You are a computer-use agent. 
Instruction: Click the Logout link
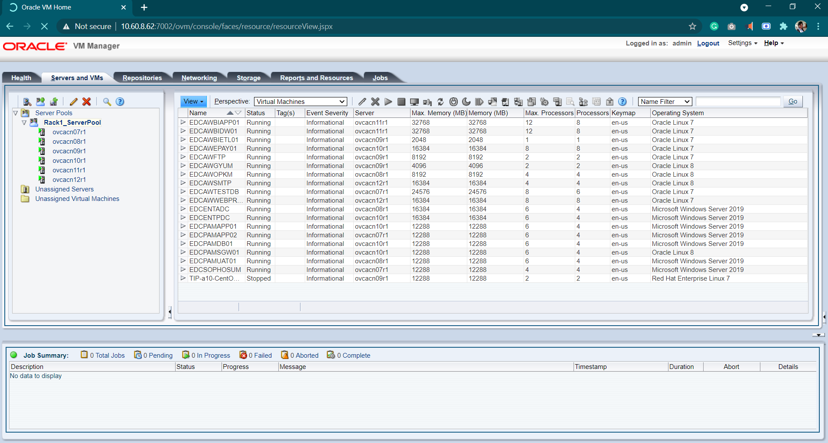point(708,43)
